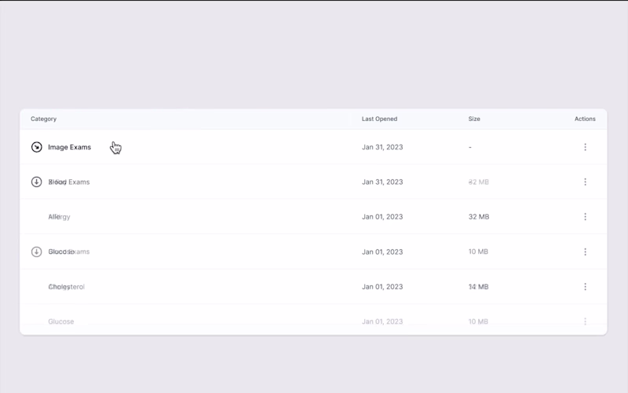The image size is (628, 393).
Task: Sort by the Category column header
Action: coord(44,119)
